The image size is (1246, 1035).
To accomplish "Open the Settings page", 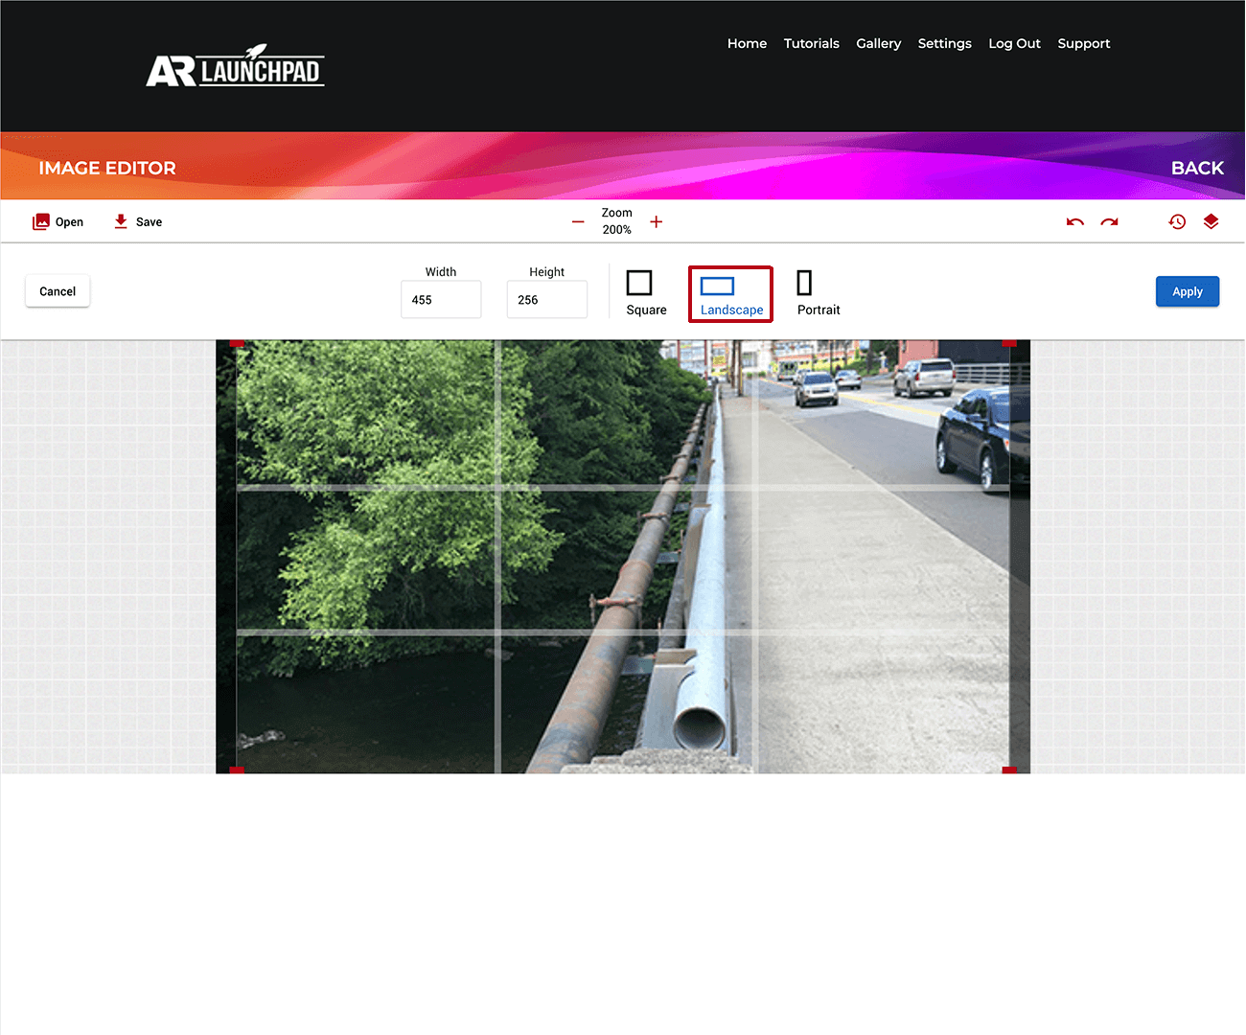I will [945, 43].
